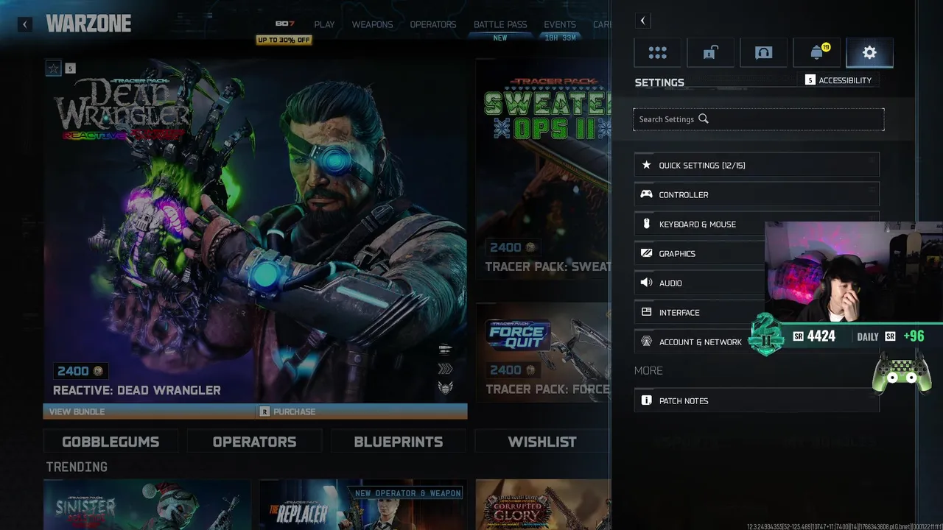Click the SR 4424 rank overlay
The image size is (943, 530).
click(x=814, y=336)
